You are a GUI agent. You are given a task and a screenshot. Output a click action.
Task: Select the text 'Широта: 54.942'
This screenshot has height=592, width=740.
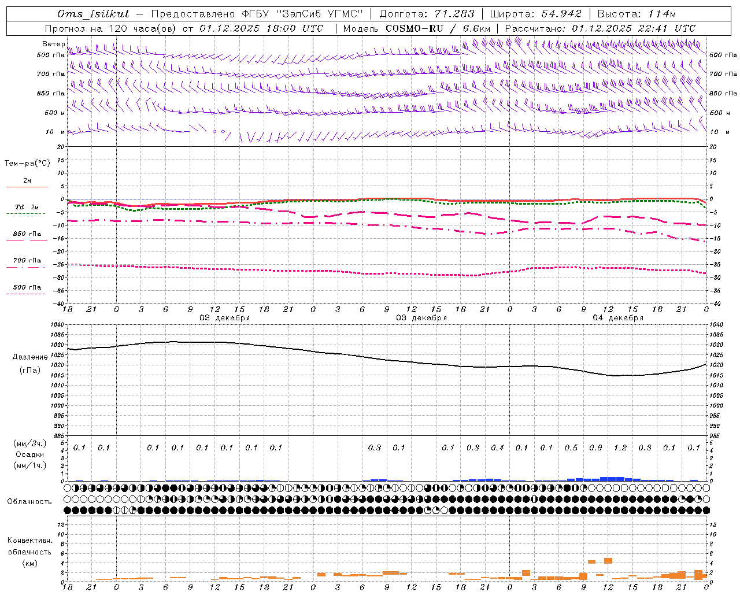point(535,14)
